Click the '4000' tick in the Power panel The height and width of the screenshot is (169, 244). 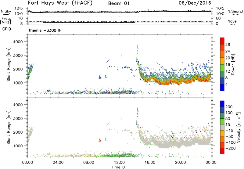click(x=18, y=42)
